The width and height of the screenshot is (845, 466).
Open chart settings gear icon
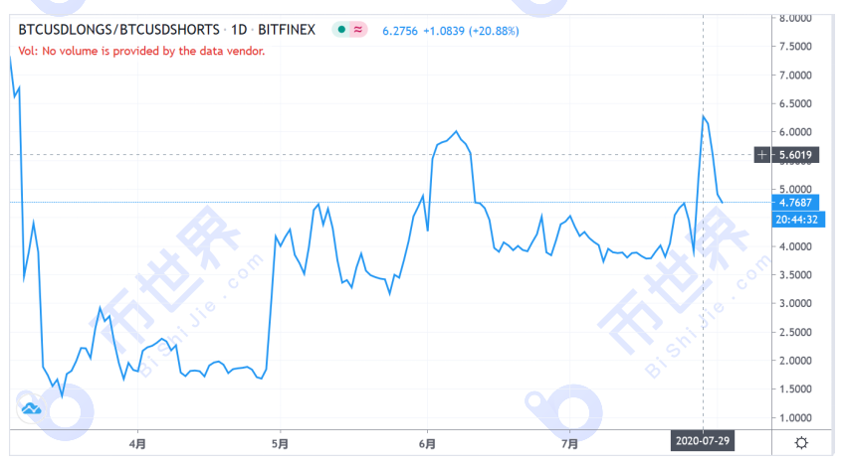click(801, 443)
